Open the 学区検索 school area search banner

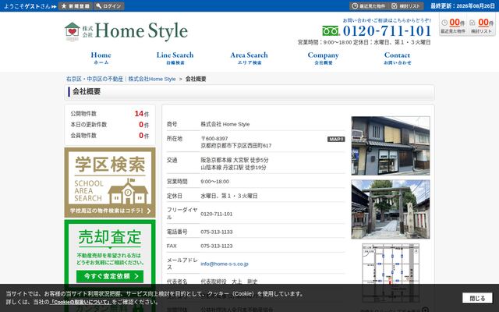click(x=110, y=183)
